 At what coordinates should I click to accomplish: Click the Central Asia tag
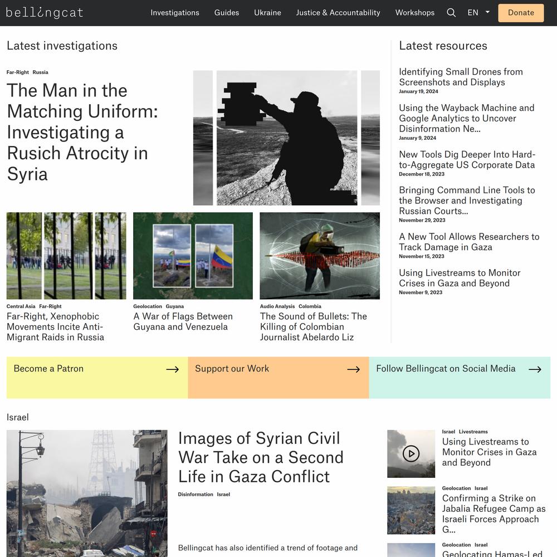[x=21, y=306]
